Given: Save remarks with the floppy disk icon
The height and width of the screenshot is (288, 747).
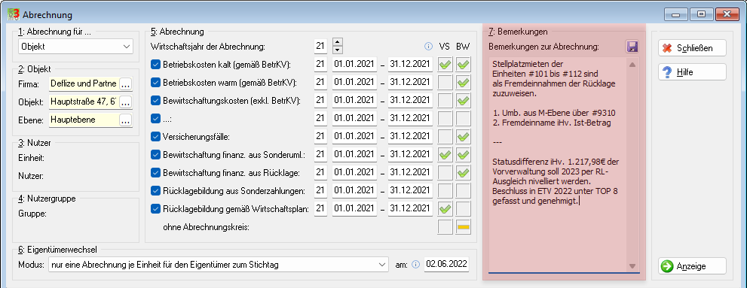Looking at the screenshot, I should click(632, 47).
